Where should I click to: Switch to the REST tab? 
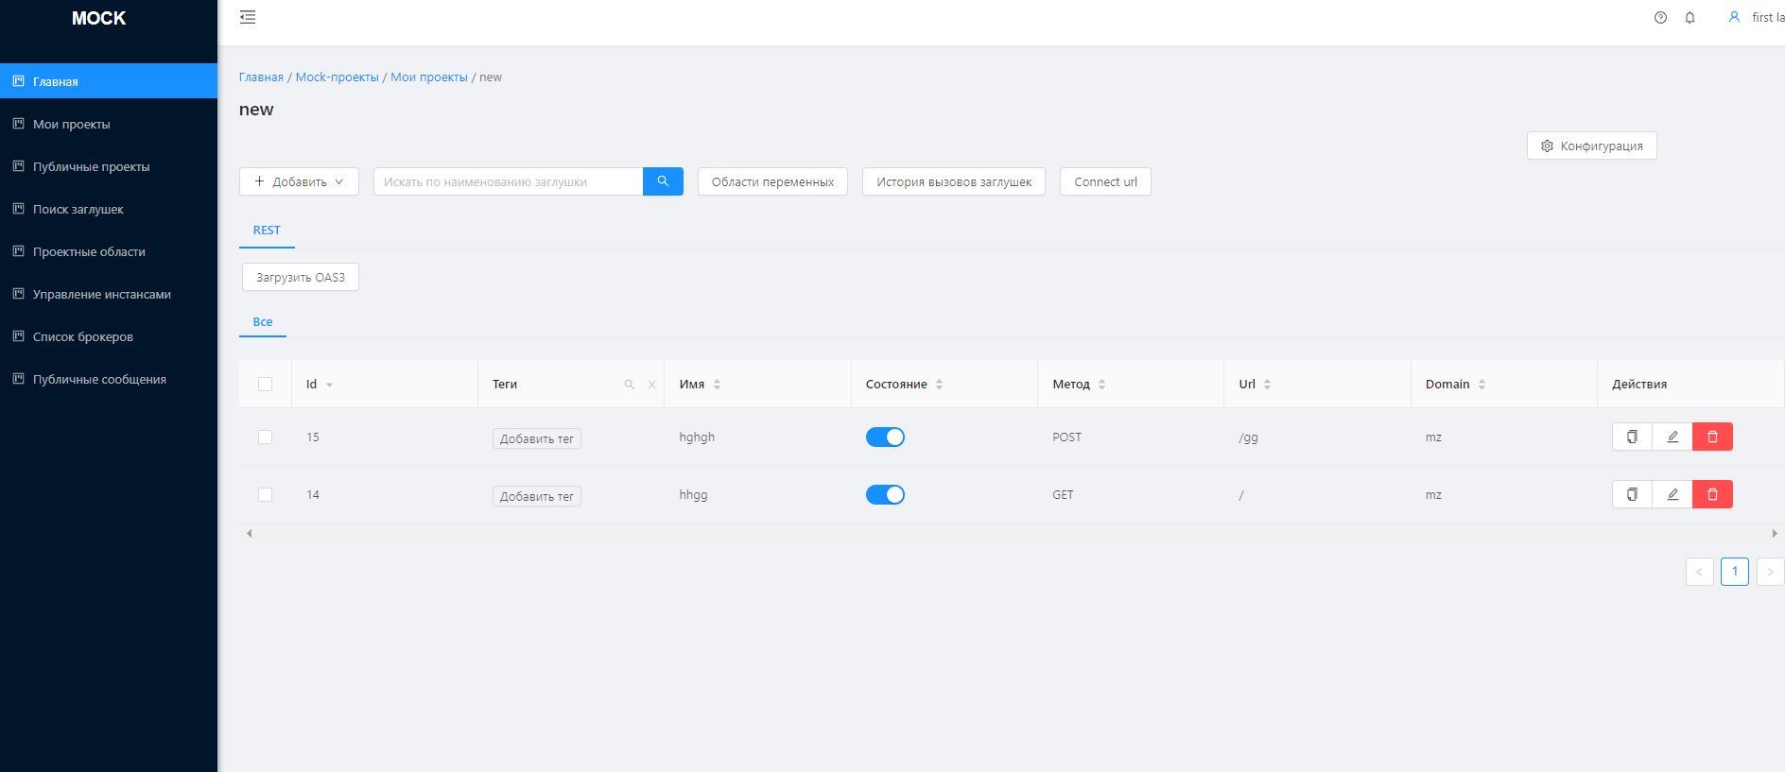(267, 230)
